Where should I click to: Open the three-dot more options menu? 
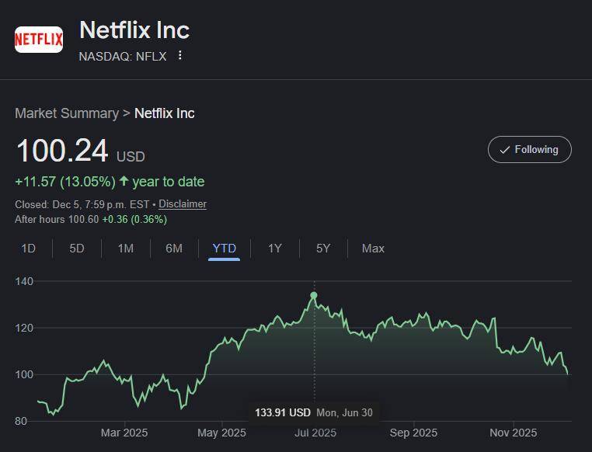point(180,55)
